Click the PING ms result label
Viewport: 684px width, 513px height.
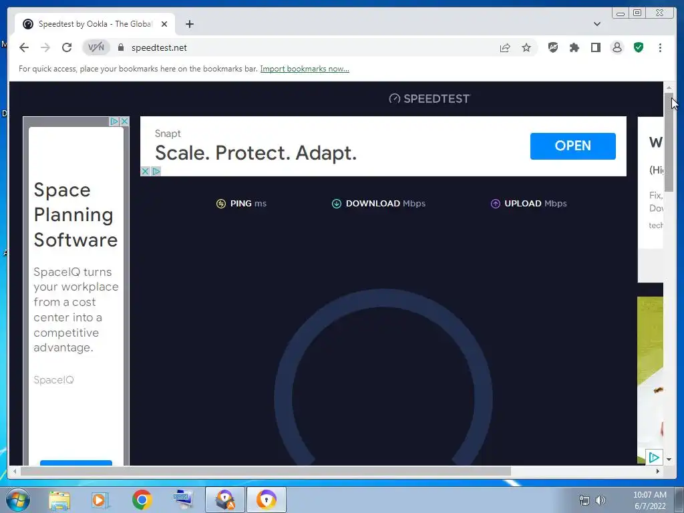(248, 204)
